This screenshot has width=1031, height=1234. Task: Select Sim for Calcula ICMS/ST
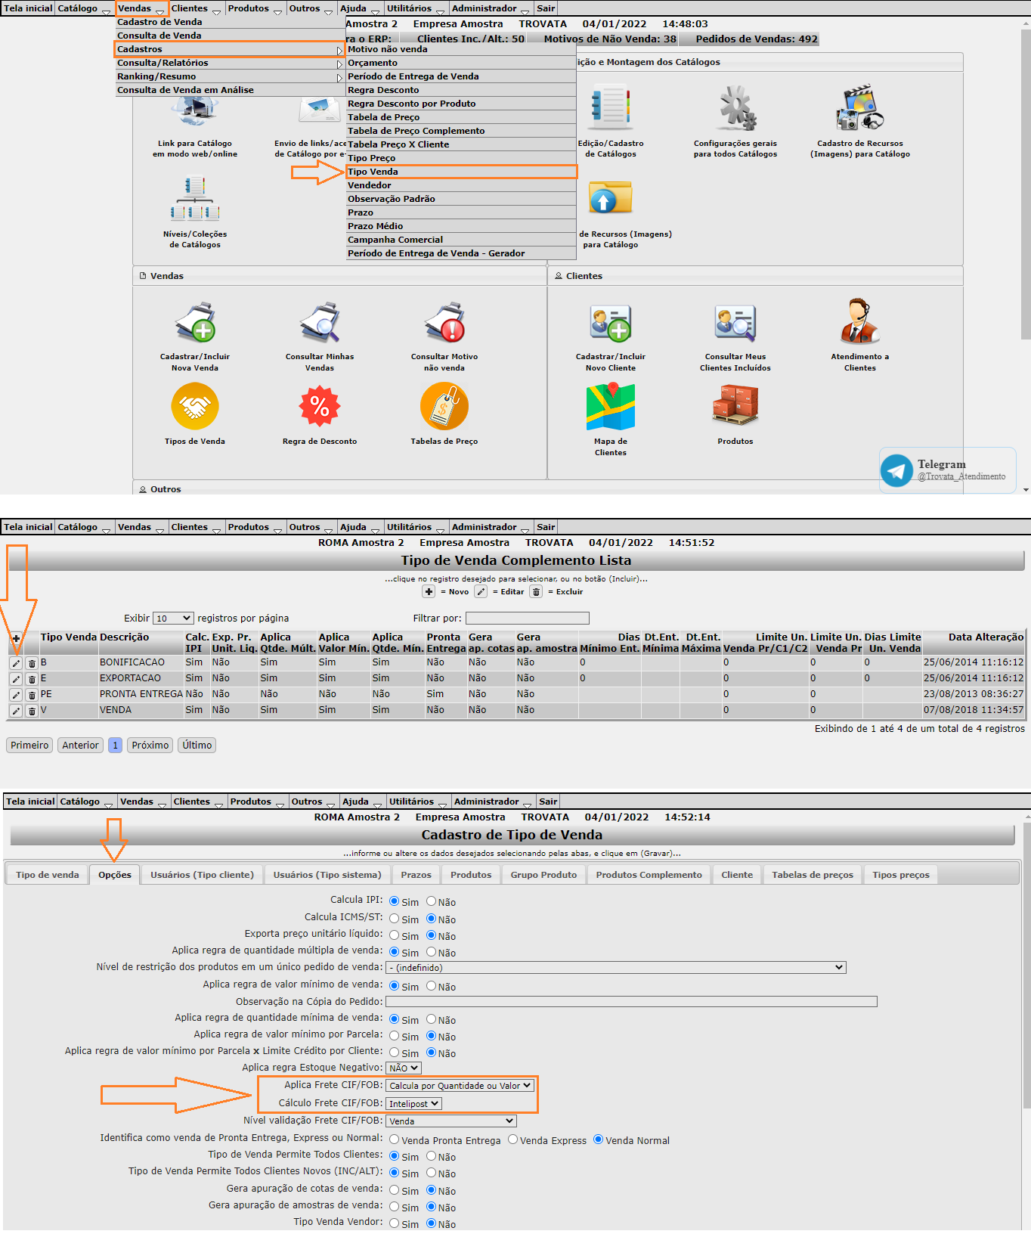tap(395, 919)
